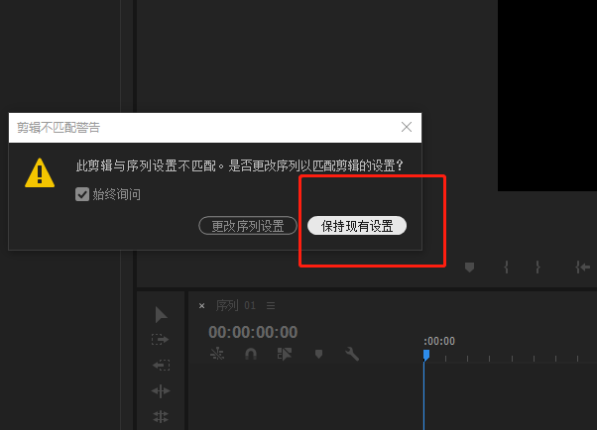Viewport: 597px width, 430px height.
Task: Select the Rolling Edit tool
Action: point(161,416)
